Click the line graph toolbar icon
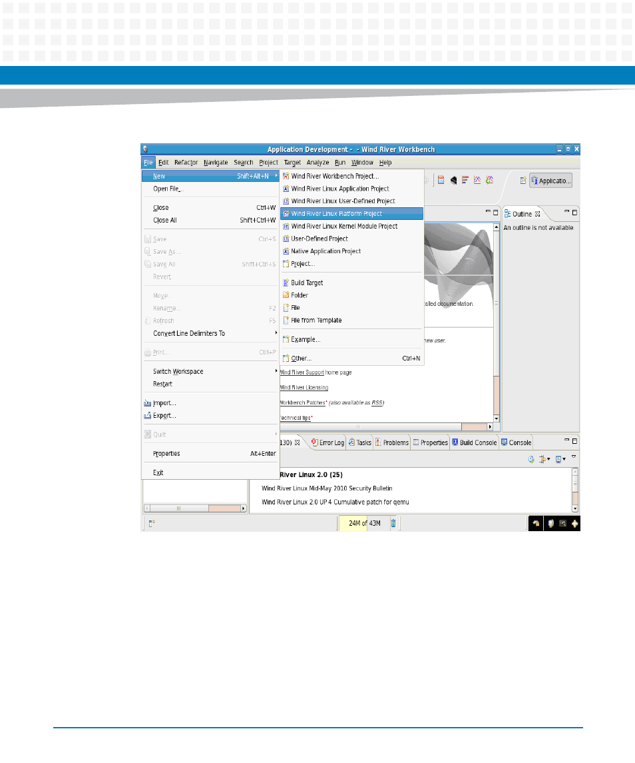Image resolution: width=635 pixels, height=763 pixels. [477, 180]
